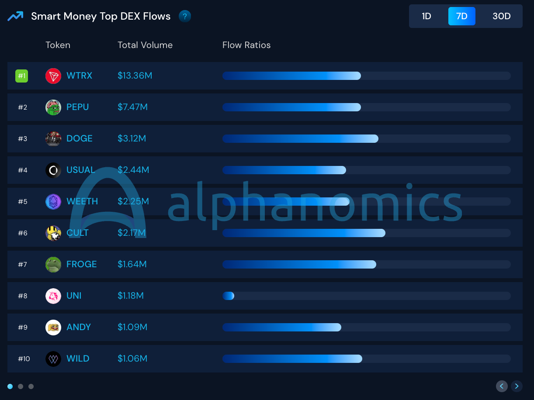Click the WILD token logo icon

pos(53,359)
